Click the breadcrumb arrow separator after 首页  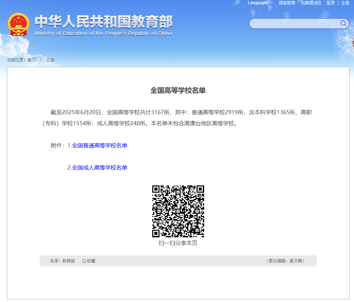pos(41,60)
